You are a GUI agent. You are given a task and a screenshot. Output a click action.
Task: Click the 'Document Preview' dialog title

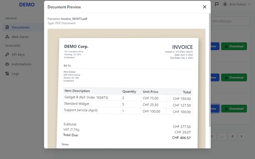(x=64, y=7)
